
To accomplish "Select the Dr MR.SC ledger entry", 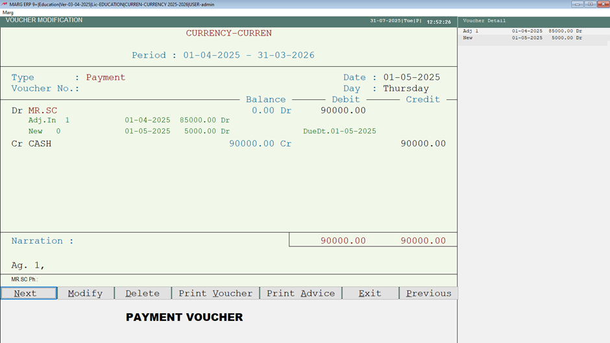I will [43, 111].
